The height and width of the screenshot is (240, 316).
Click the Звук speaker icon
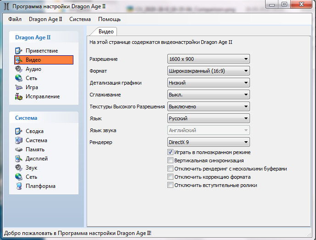[x=18, y=168]
